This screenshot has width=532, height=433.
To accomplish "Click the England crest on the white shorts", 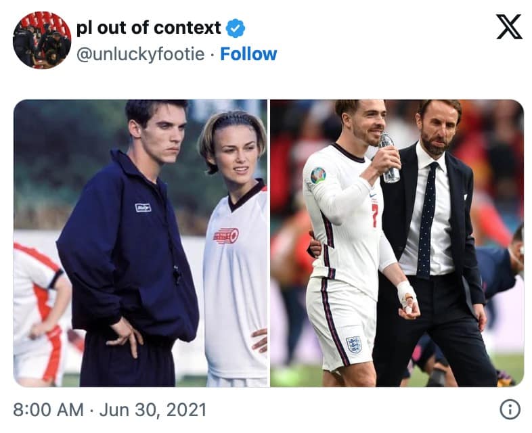I will (x=353, y=344).
